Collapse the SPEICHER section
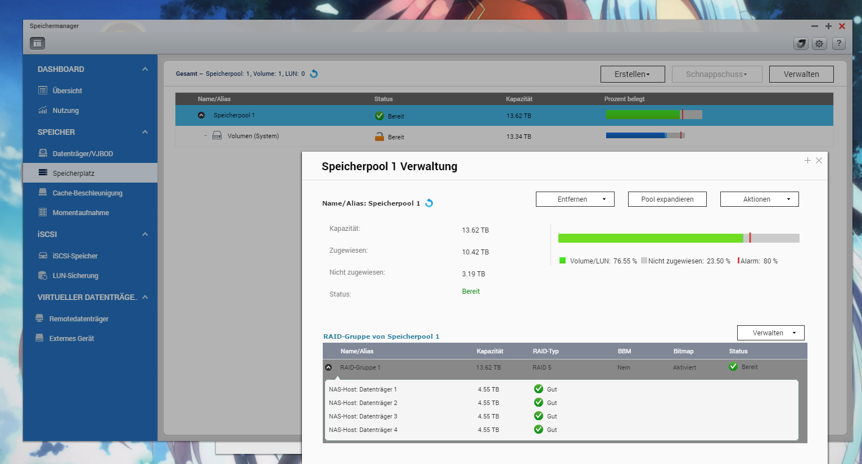The image size is (862, 464). click(x=145, y=132)
